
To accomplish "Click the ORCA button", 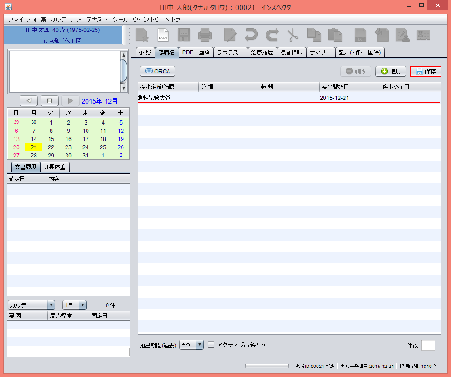I will pos(158,71).
